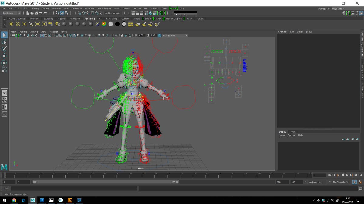Switch to four-view panel layout

click(4, 100)
